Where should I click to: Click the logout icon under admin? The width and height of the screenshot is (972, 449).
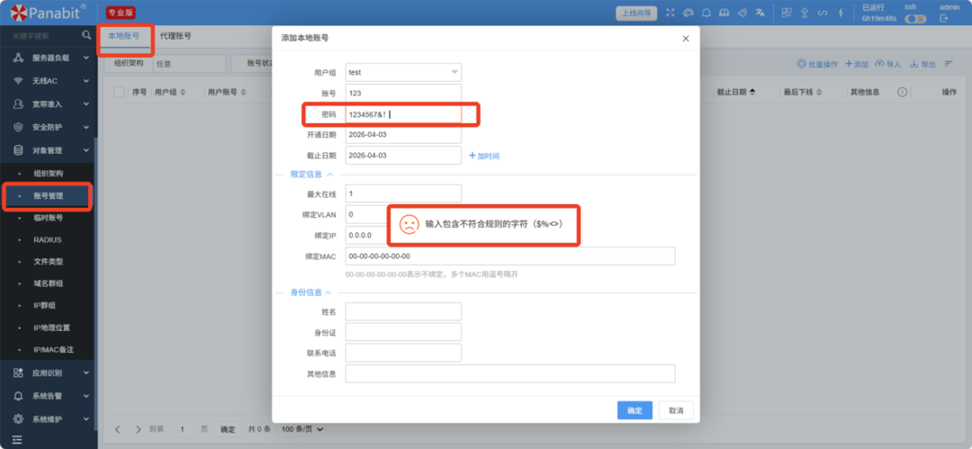point(944,19)
